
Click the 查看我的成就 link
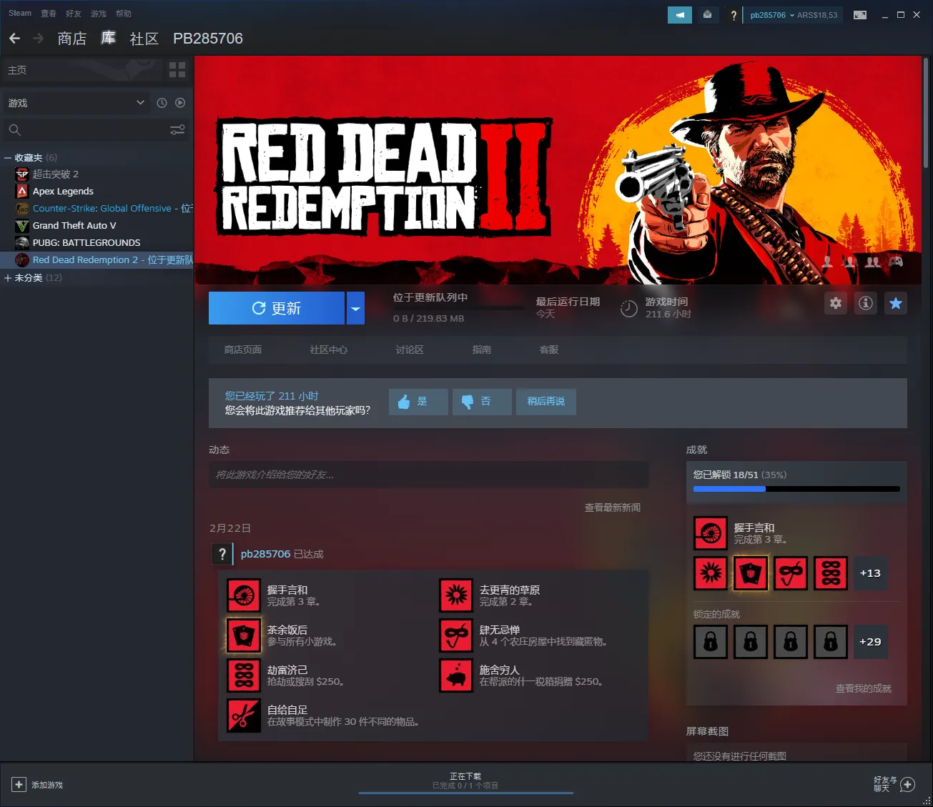tap(863, 688)
